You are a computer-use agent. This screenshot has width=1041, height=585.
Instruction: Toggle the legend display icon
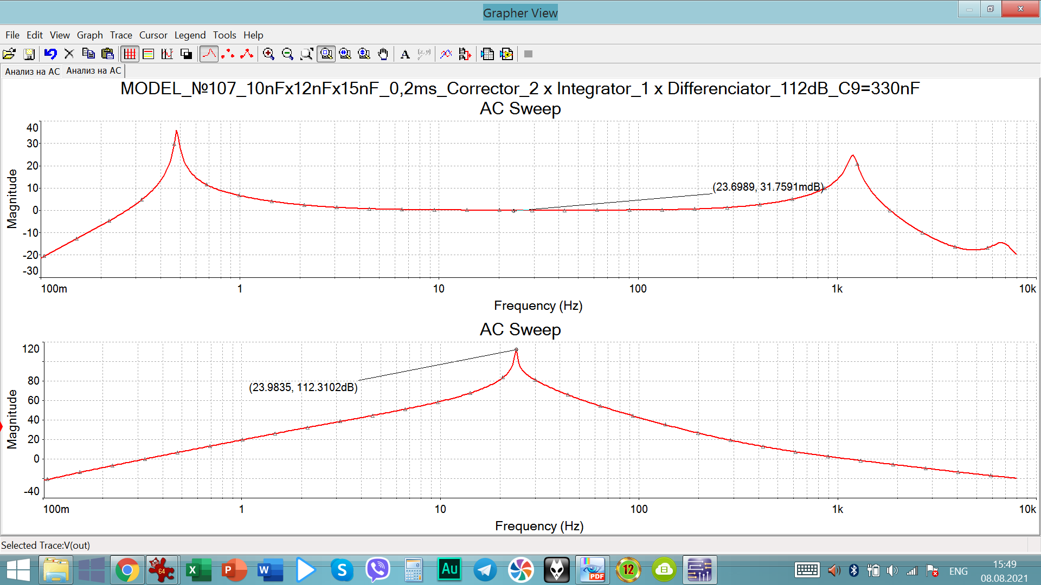pos(148,54)
